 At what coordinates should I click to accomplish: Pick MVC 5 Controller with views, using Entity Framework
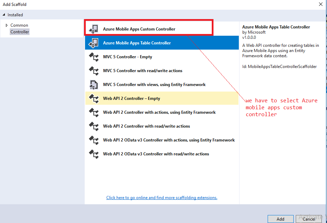[x=162, y=84]
